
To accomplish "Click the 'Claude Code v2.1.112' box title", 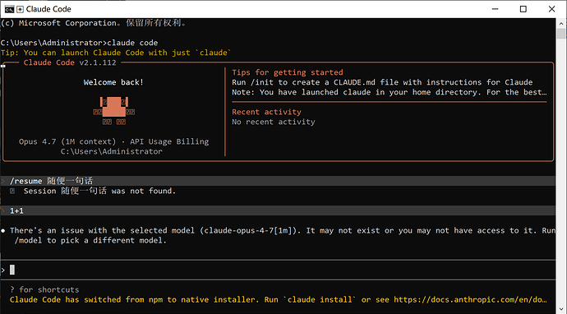I will 70,62.
